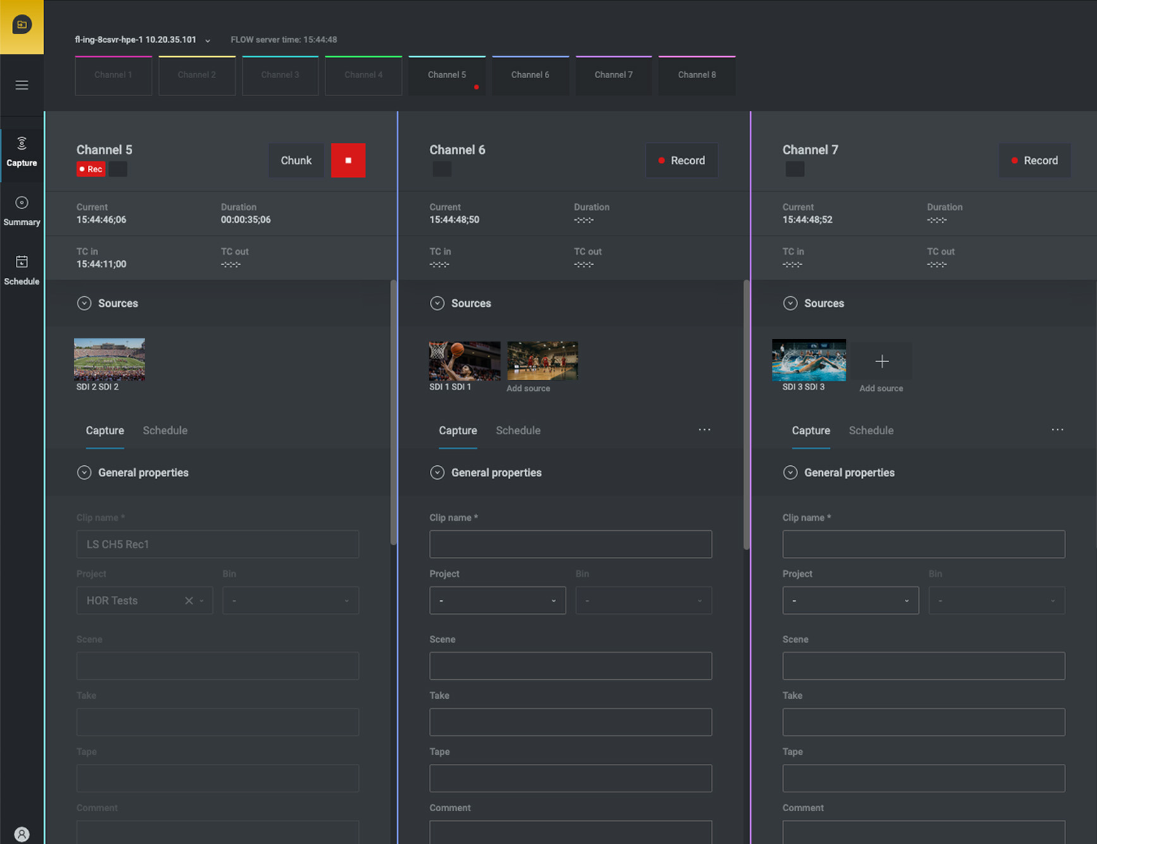Image resolution: width=1173 pixels, height=844 pixels.
Task: Collapse the Sources section in Channel 5
Action: point(84,303)
